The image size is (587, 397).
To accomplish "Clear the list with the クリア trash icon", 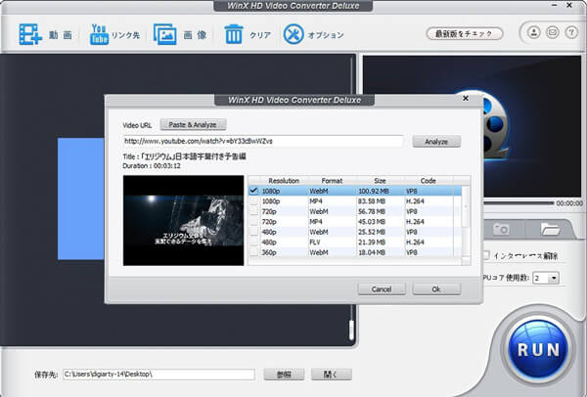I will pyautogui.click(x=234, y=34).
